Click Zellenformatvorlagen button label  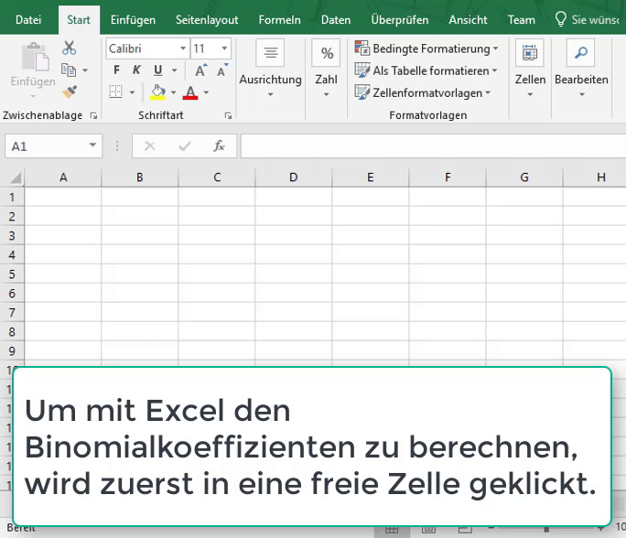click(427, 92)
